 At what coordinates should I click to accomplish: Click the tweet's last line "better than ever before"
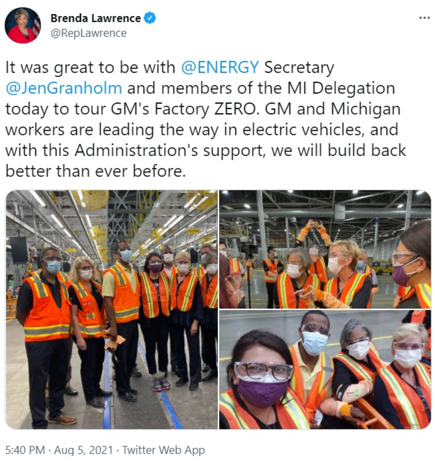pyautogui.click(x=96, y=171)
